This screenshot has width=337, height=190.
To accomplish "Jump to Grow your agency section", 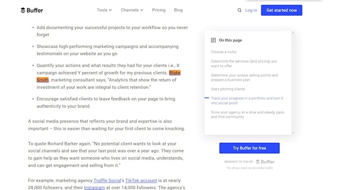I will point(247,115).
